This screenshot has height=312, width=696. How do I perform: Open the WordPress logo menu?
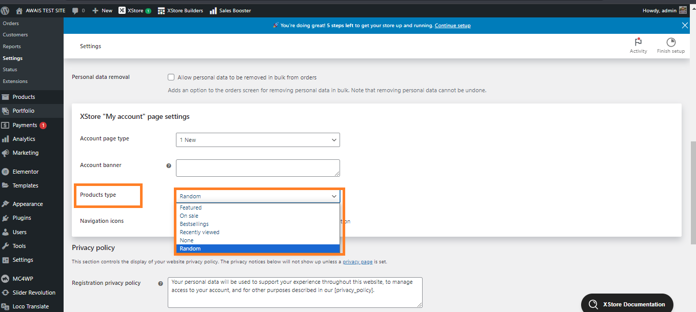pyautogui.click(x=5, y=10)
